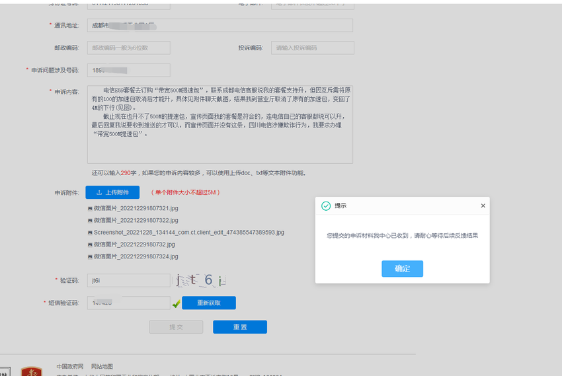Click image icon beside 微信图片_20221229180732.jpg
Image resolution: width=562 pixels, height=376 pixels.
pyautogui.click(x=90, y=244)
